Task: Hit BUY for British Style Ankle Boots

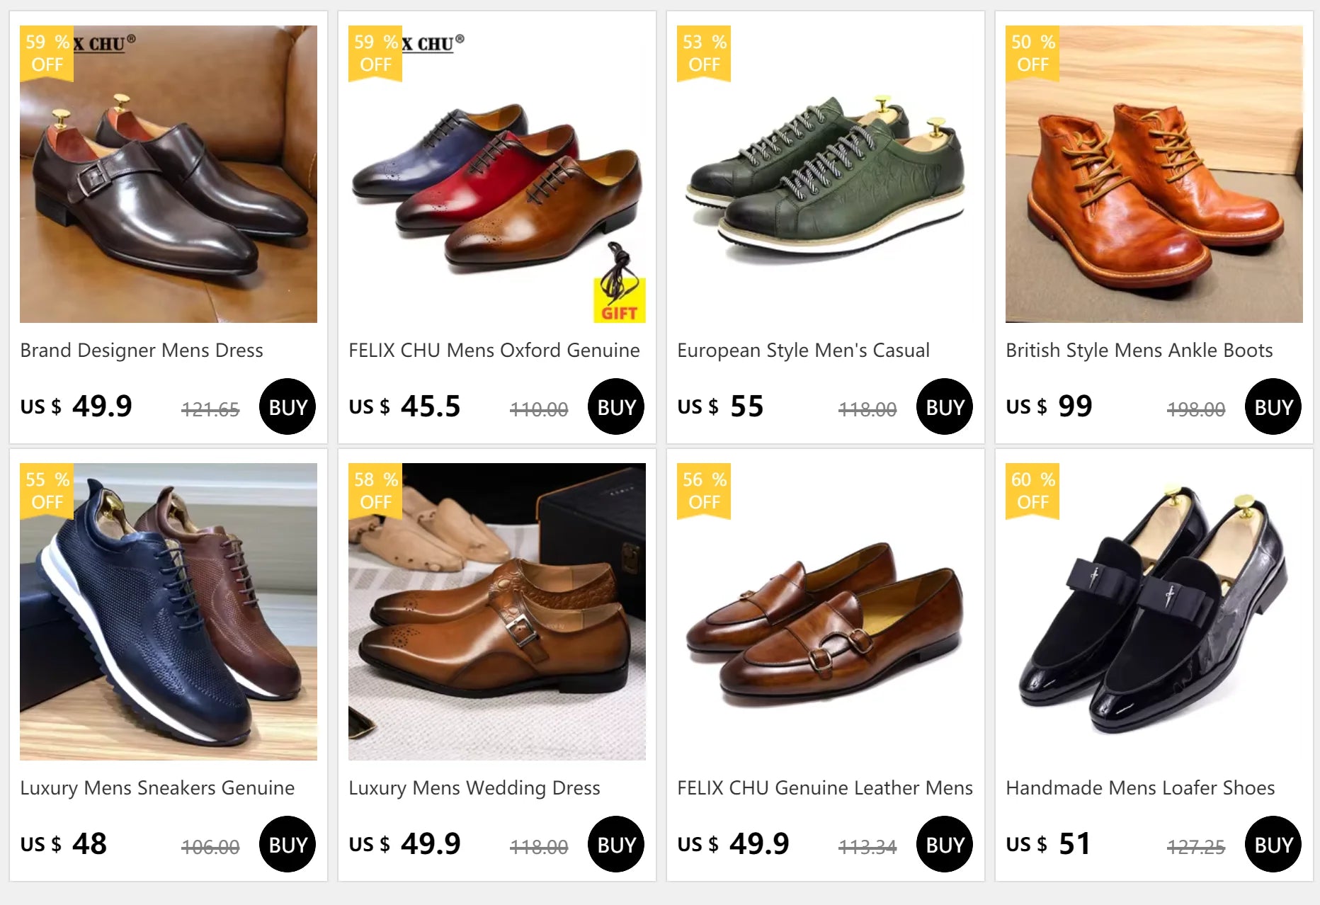Action: pos(1273,406)
